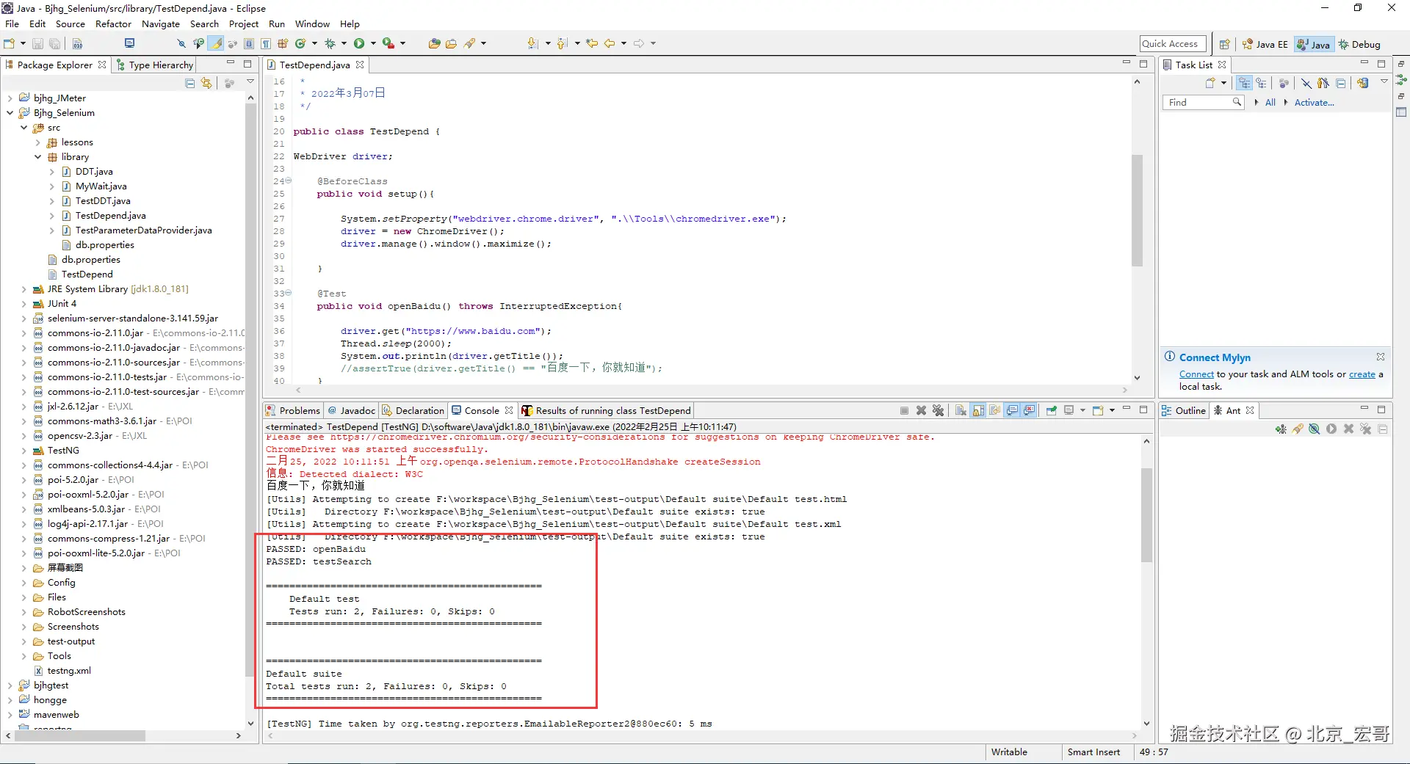Open the Debug button dropdown arrow
The image size is (1410, 764).
(344, 43)
